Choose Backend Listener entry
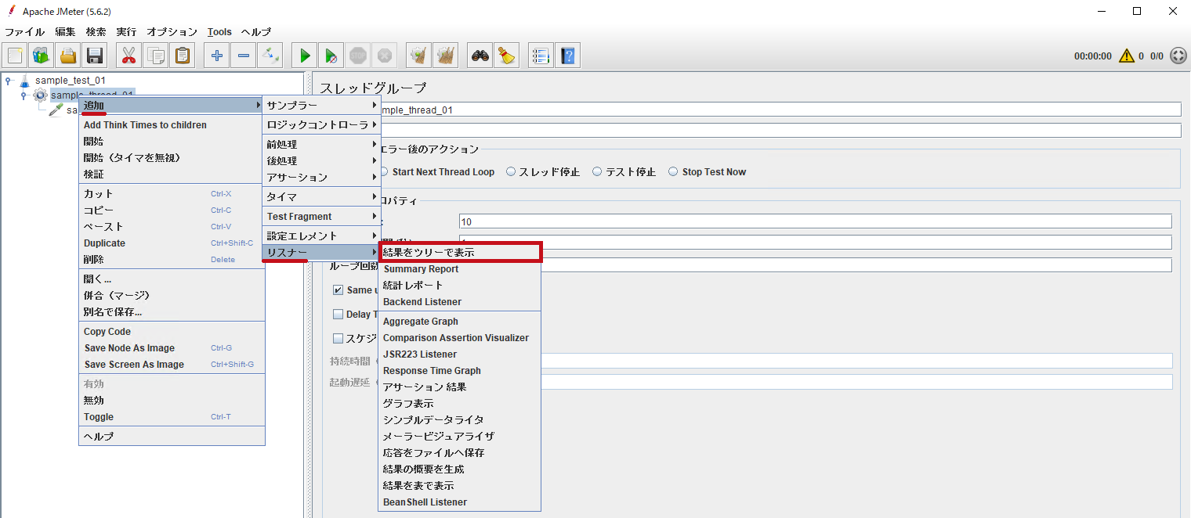1191x518 pixels. tap(460, 301)
